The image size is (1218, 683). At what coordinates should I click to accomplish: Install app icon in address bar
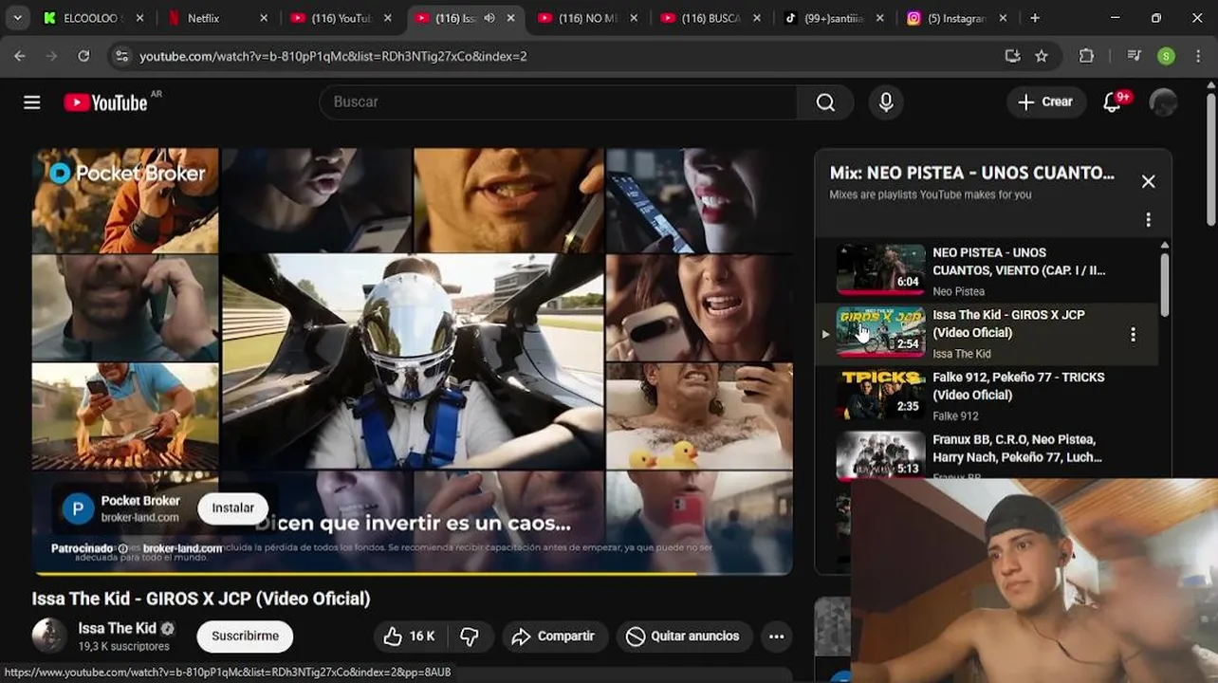(x=1012, y=56)
